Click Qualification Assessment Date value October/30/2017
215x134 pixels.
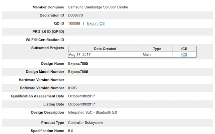(x=81, y=96)
